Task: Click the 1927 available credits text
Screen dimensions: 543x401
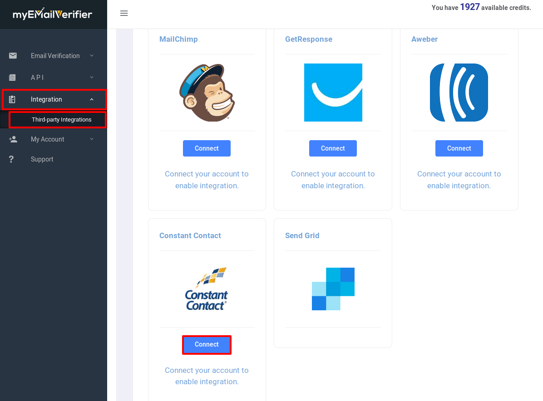Action: tap(481, 7)
